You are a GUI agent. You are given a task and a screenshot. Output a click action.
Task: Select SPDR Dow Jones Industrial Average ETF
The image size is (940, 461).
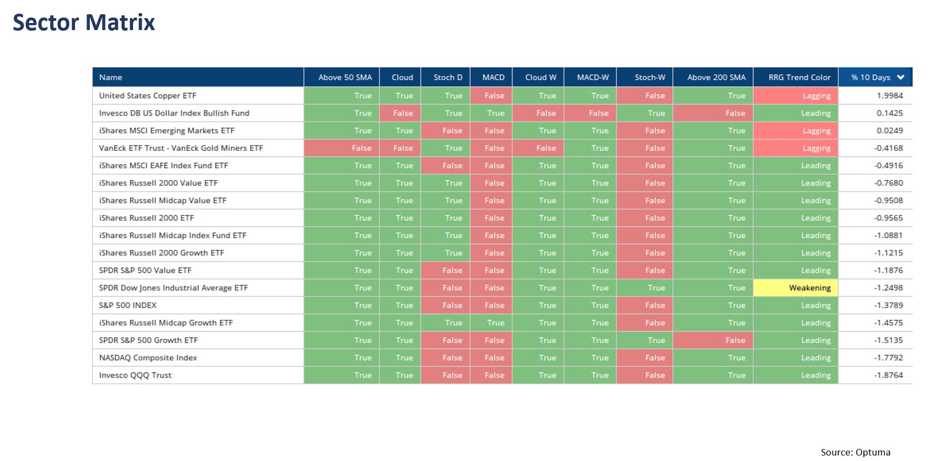pyautogui.click(x=174, y=288)
